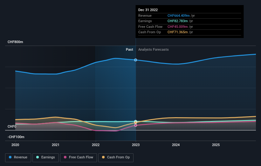Click the blue Revenue data point marker
The height and width of the screenshot is (166, 261).
(136, 60)
